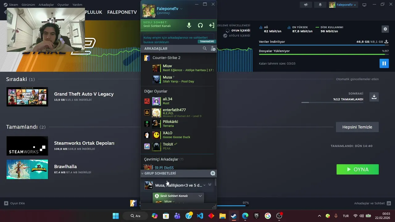This screenshot has width=395, height=222.
Task: Create new group chat plus icon
Action: [213, 173]
